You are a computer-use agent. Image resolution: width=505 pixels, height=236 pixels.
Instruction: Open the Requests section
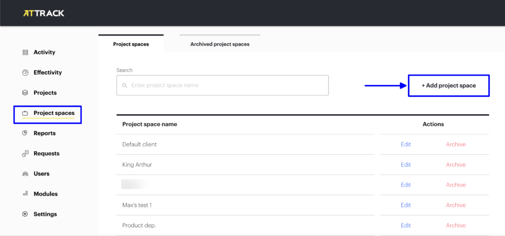click(46, 154)
